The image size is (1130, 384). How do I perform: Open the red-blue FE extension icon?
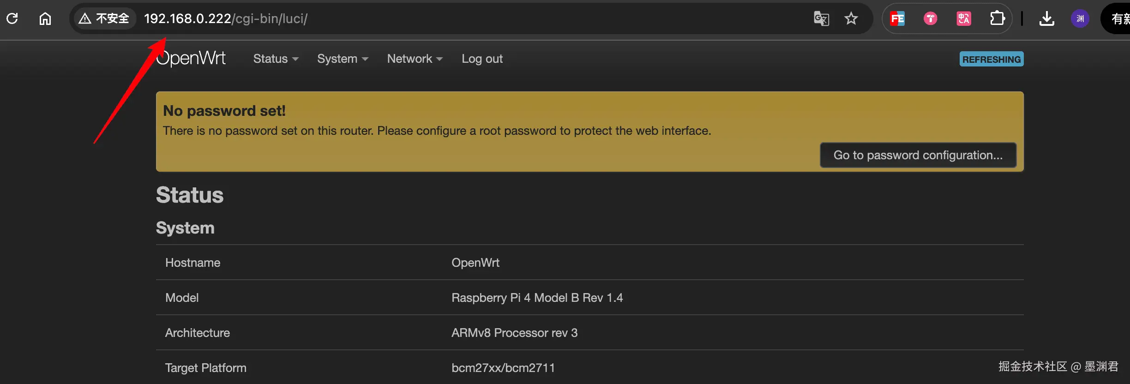point(897,18)
